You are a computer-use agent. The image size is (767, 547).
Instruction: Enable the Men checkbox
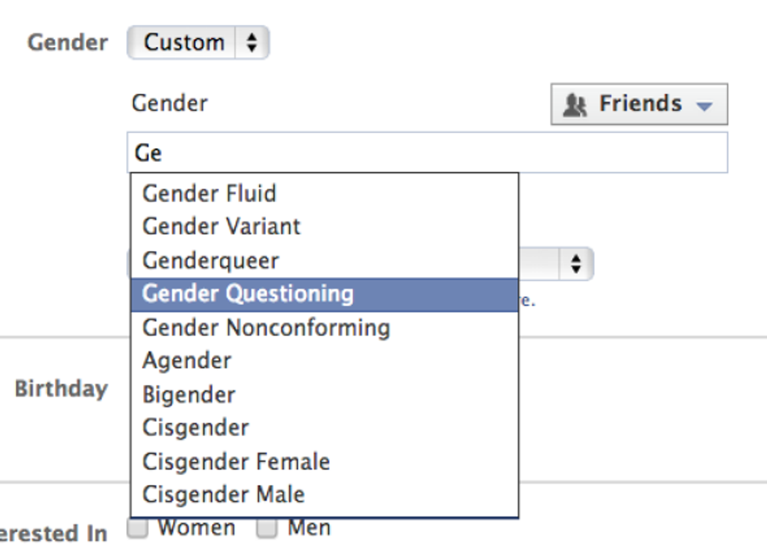pos(268,530)
